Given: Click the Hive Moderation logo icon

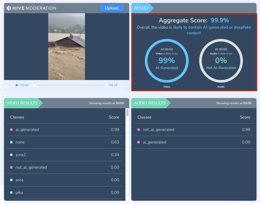Looking at the screenshot, I should click(x=9, y=8).
